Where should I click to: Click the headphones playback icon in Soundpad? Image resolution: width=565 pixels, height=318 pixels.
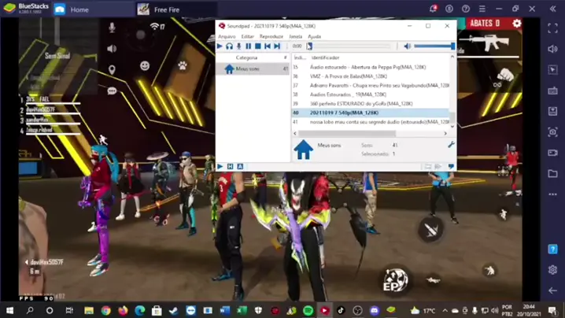(229, 46)
